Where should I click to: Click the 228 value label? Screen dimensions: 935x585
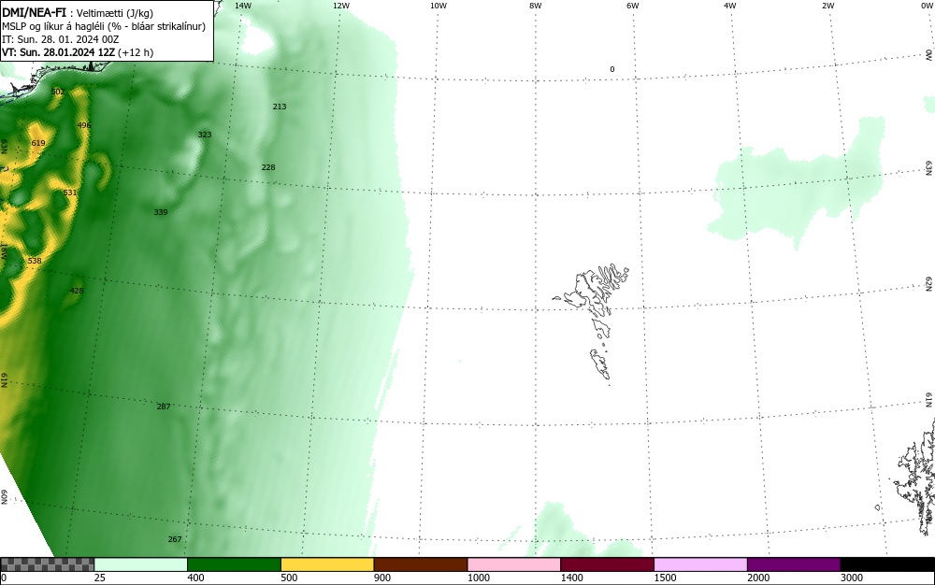[x=268, y=167]
